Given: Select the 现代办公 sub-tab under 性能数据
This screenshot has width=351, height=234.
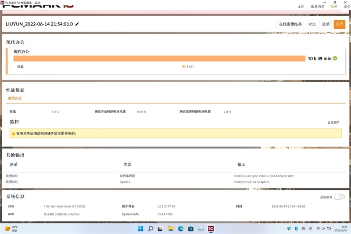Looking at the screenshot, I should coord(15,98).
